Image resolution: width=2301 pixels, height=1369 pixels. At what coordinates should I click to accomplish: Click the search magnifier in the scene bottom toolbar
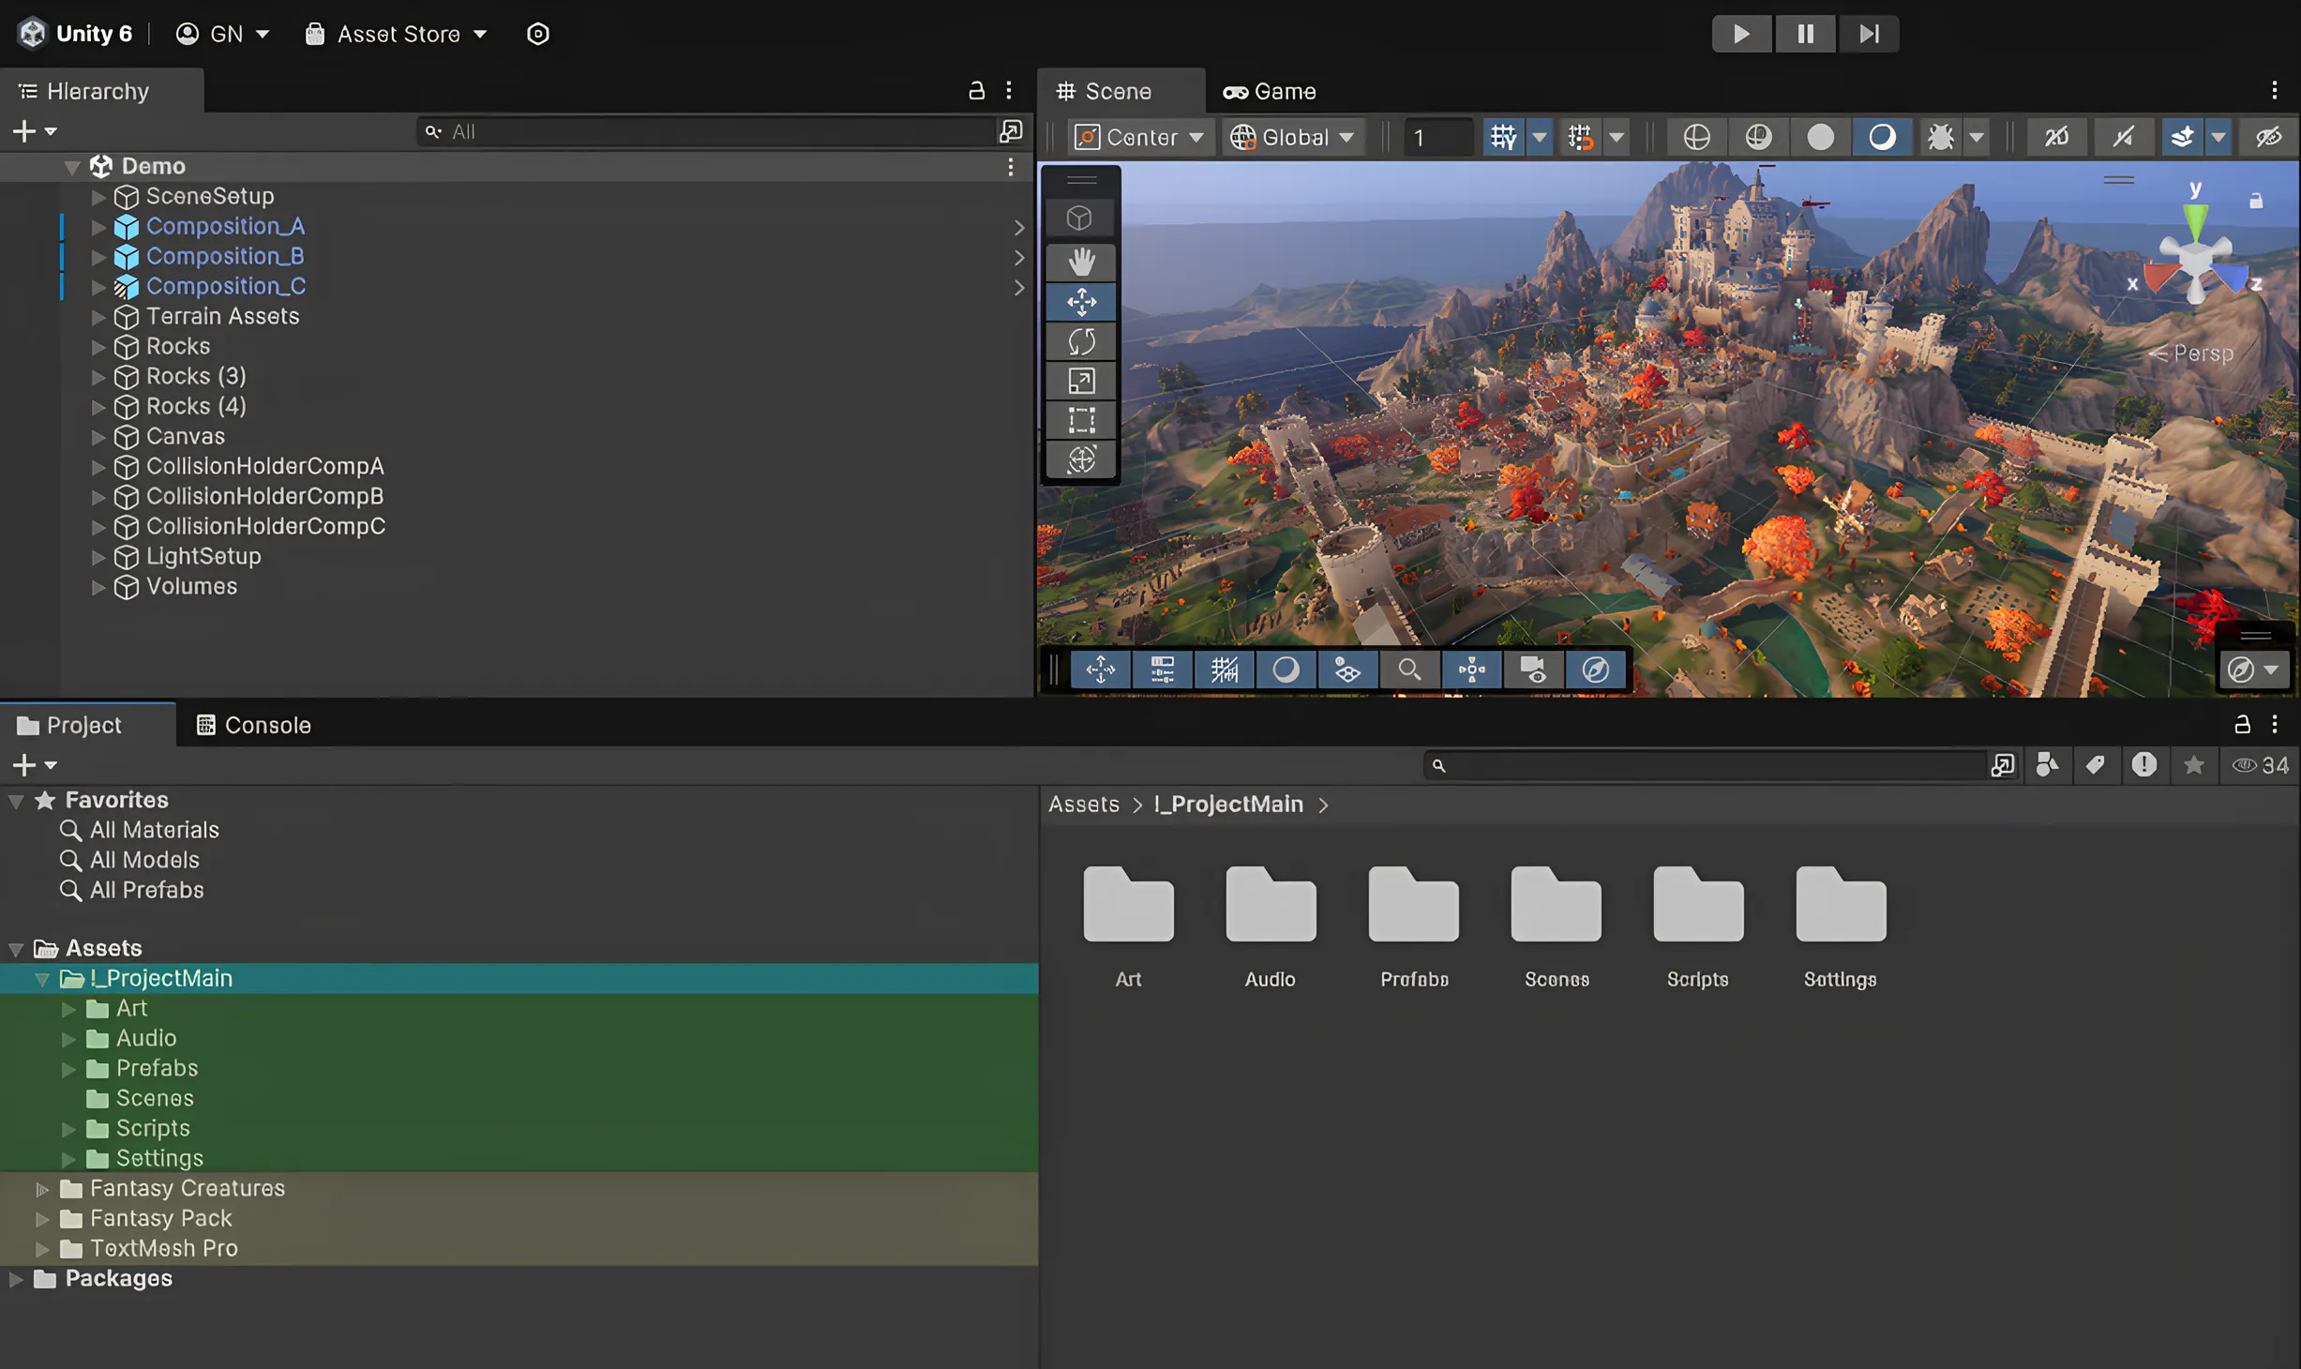[x=1409, y=669]
